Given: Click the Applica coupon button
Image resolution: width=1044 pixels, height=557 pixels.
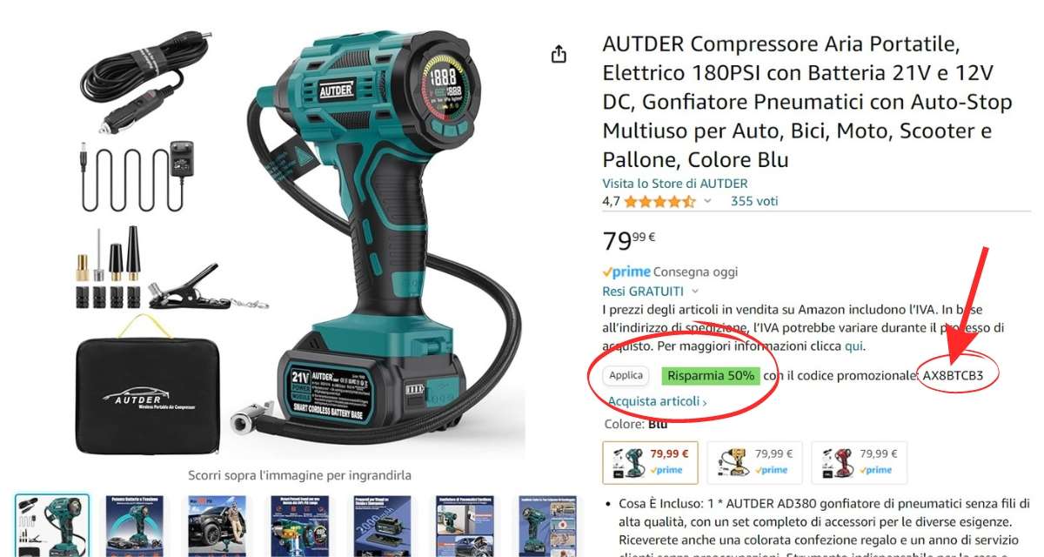Looking at the screenshot, I should (x=626, y=376).
